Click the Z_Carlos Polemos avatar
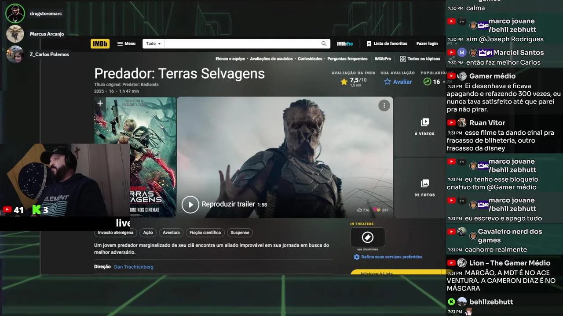Viewport: 563px width, 316px height. coord(15,54)
